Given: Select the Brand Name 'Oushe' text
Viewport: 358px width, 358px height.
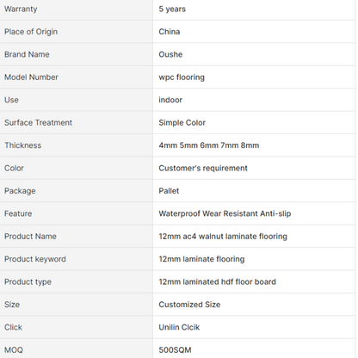Looking at the screenshot, I should 170,54.
